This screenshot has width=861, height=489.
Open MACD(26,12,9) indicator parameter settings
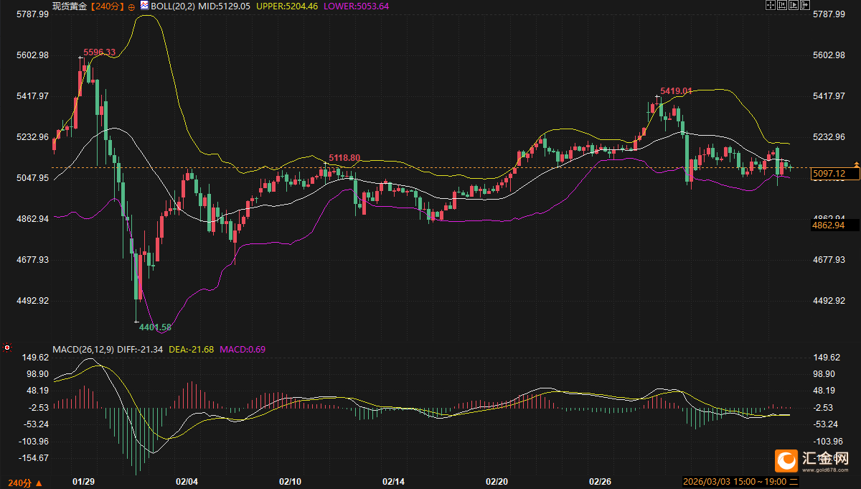[83, 350]
